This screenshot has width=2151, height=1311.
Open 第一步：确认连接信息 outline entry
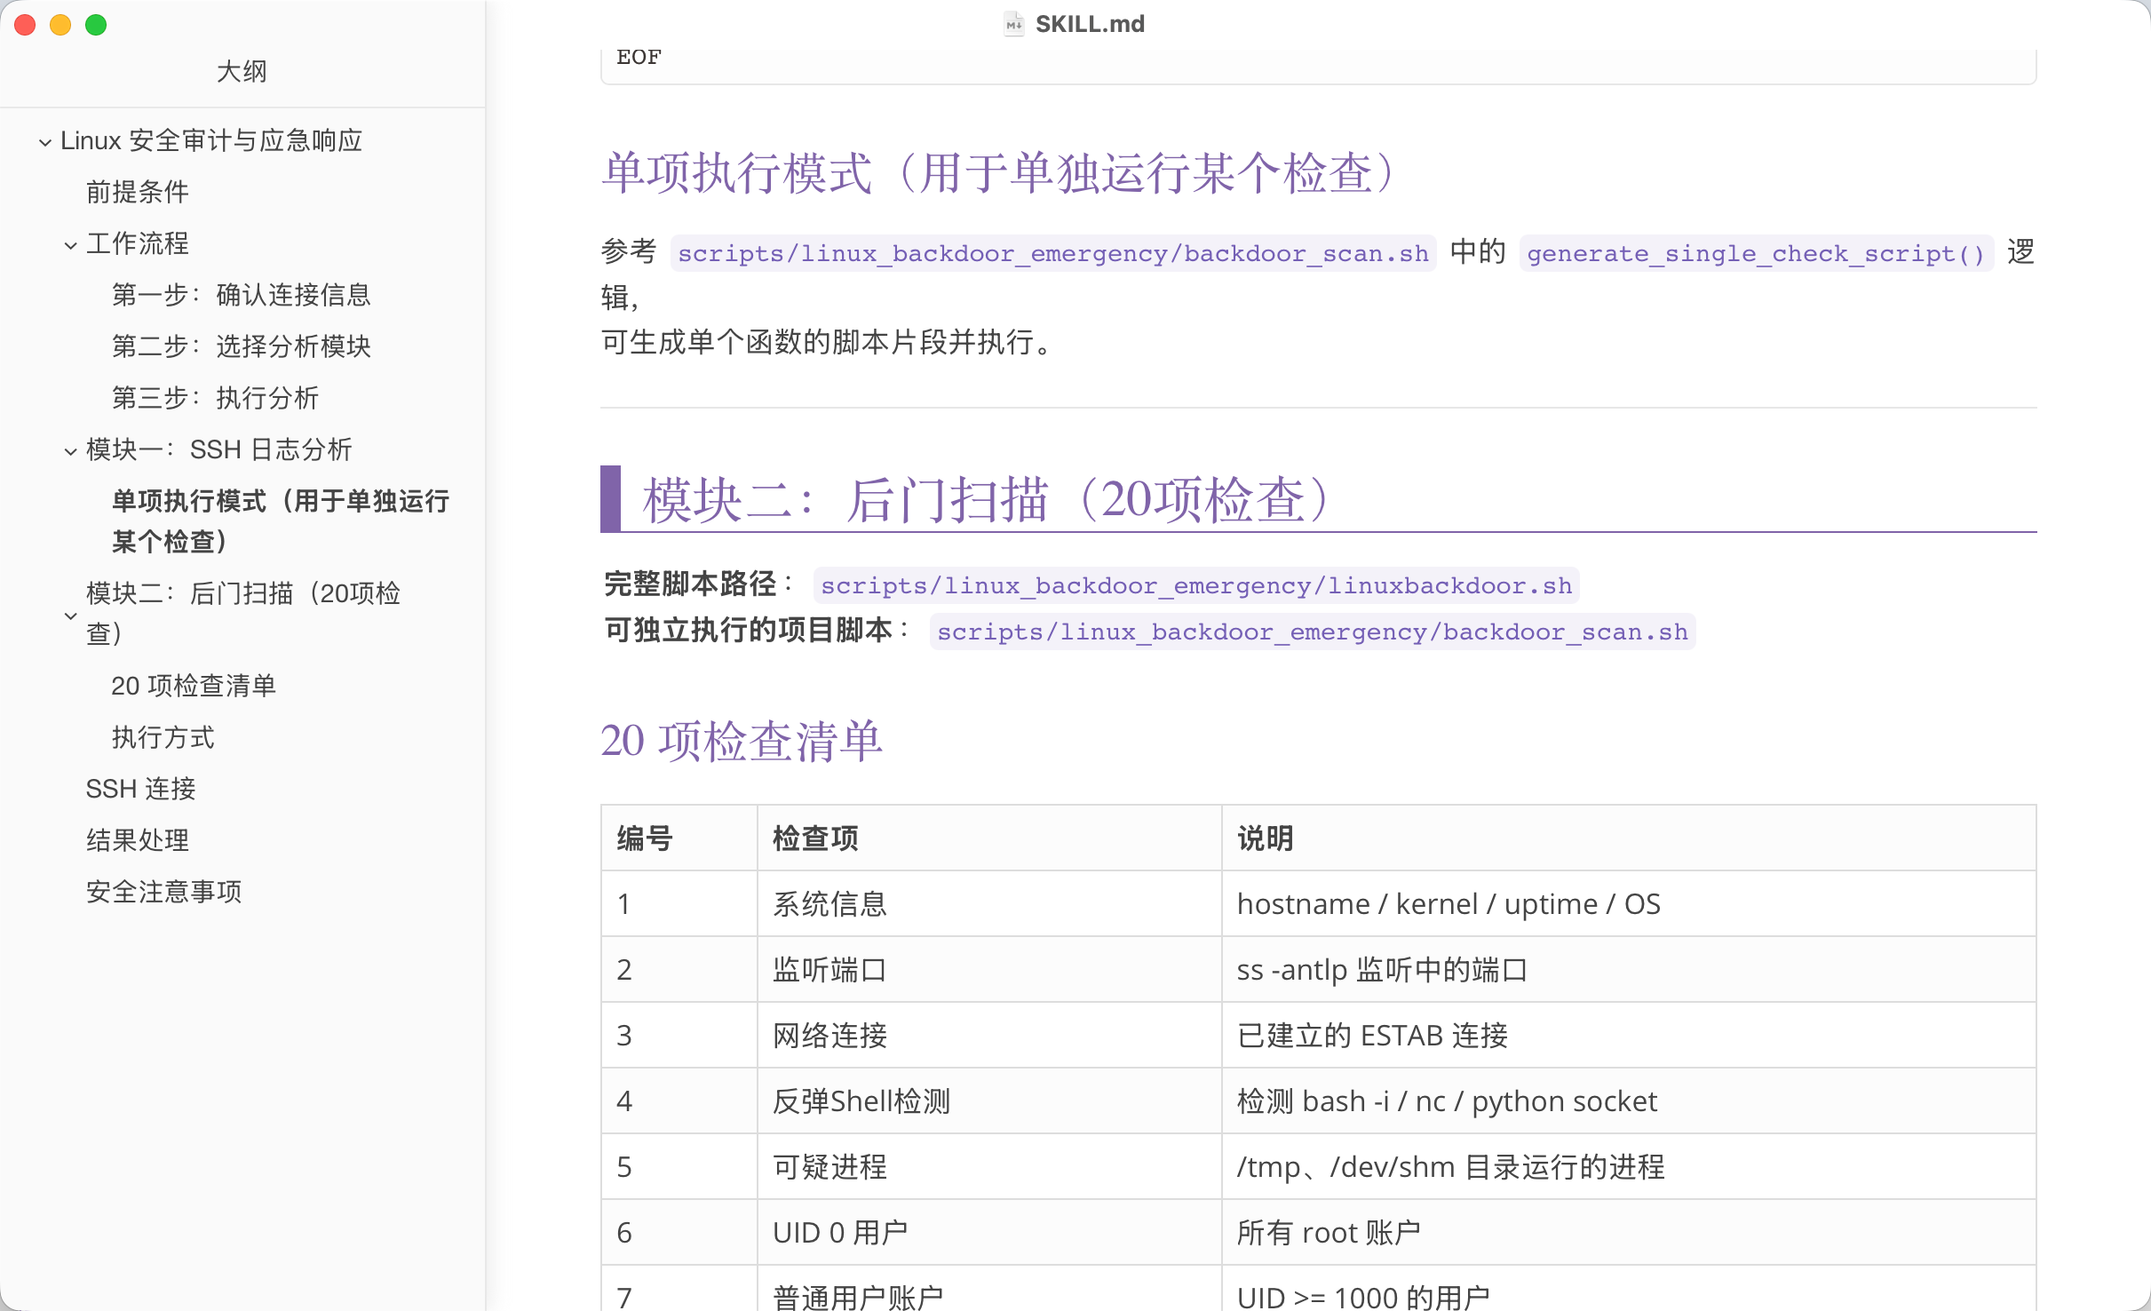click(x=241, y=295)
